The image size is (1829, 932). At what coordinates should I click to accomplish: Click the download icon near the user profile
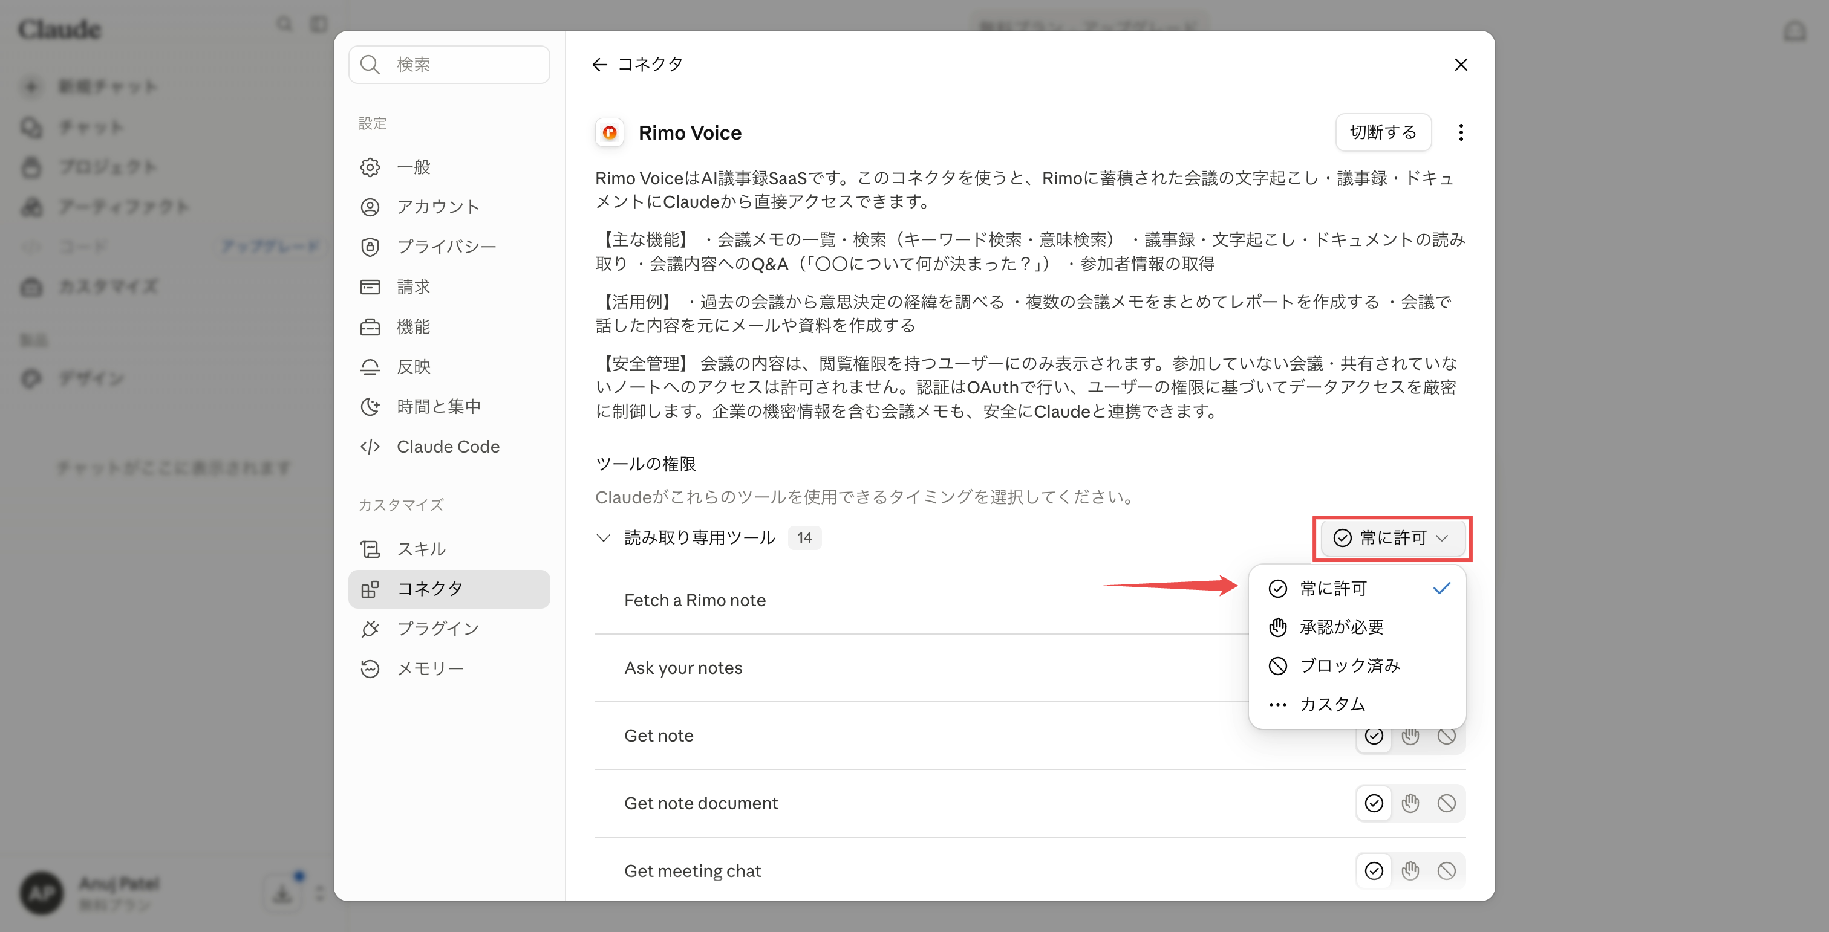tap(282, 894)
